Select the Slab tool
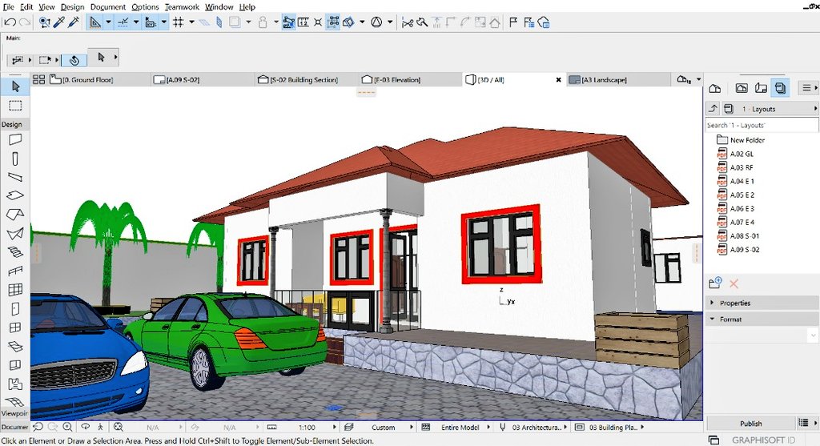This screenshot has width=820, height=446. point(15,195)
